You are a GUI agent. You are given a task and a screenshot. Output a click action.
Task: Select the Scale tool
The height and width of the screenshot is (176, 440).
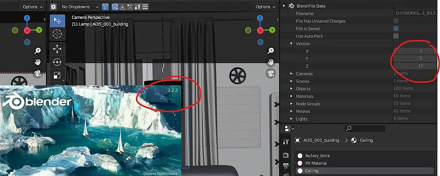(57, 75)
